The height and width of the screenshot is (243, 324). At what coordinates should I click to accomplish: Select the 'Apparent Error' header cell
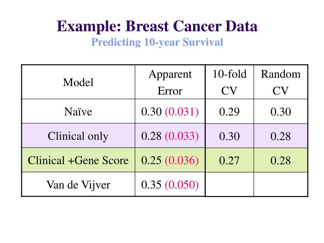[x=170, y=82]
